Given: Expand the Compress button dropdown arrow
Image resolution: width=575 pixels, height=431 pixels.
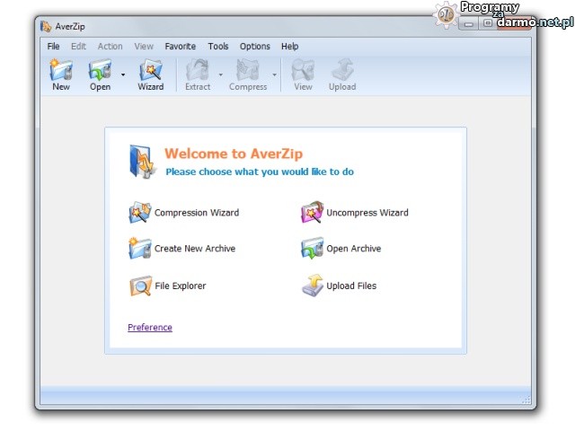Looking at the screenshot, I should tap(274, 75).
